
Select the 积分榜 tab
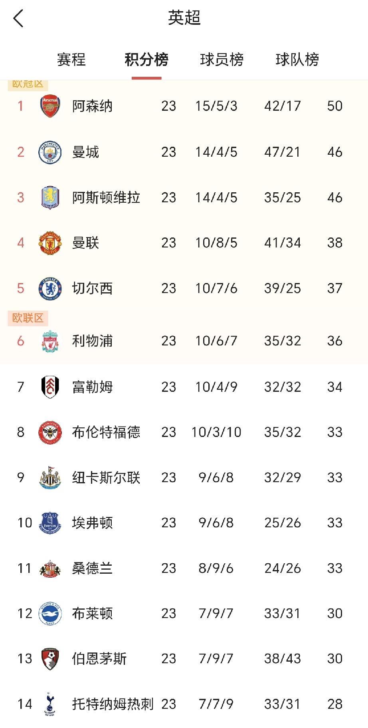(x=146, y=60)
